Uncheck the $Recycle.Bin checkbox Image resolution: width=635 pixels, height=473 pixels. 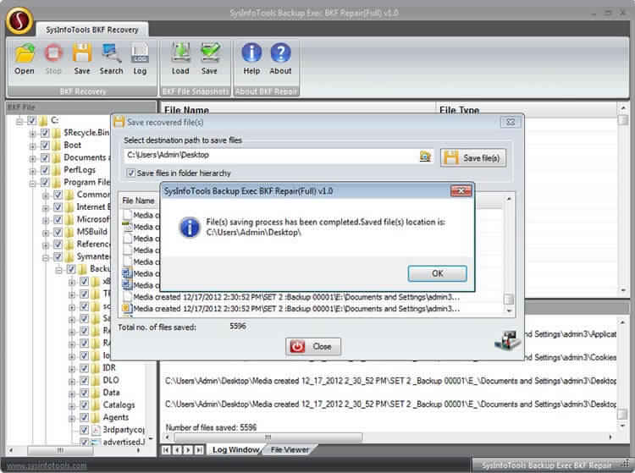point(45,133)
